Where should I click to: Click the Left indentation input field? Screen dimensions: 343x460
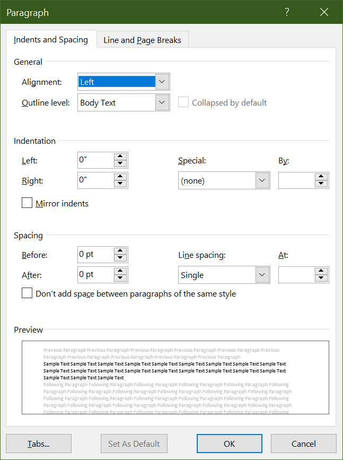(x=96, y=160)
